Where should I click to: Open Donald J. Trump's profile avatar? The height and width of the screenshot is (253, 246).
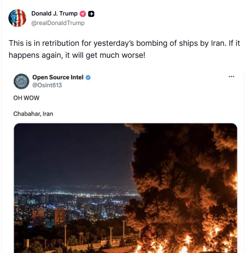pyautogui.click(x=17, y=18)
